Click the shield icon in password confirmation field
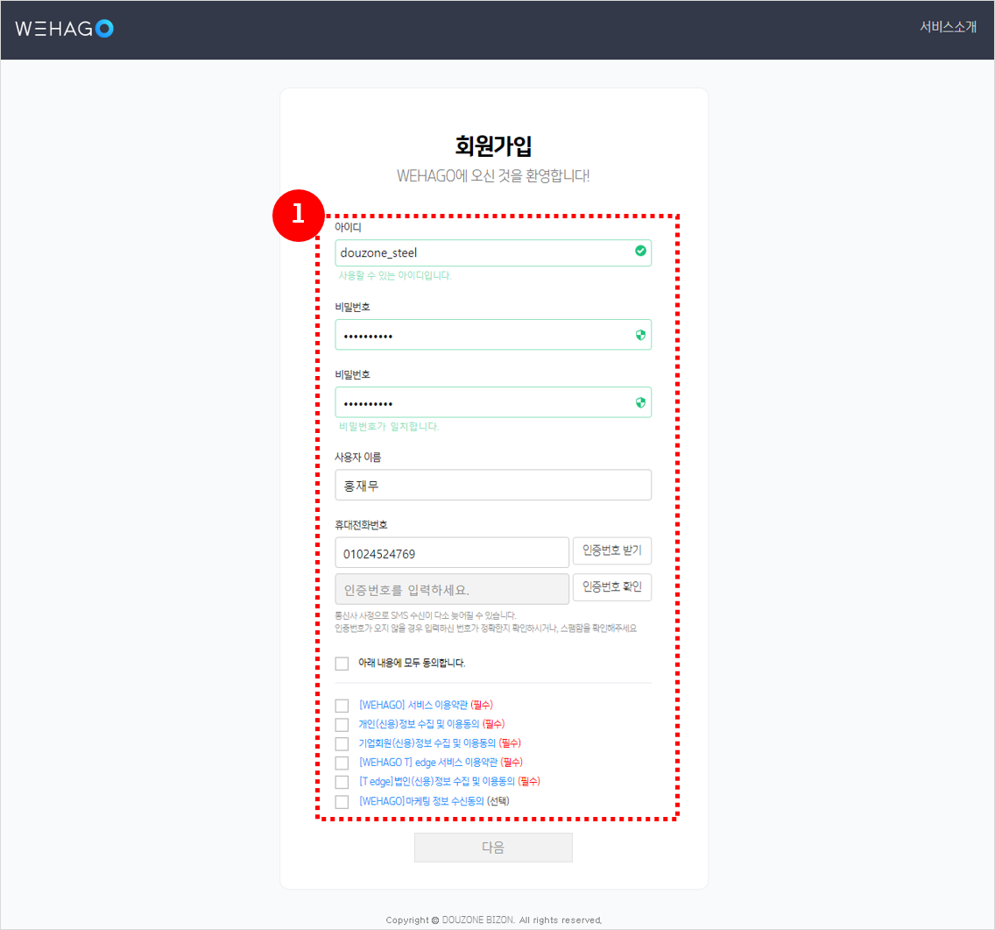 pyautogui.click(x=640, y=402)
